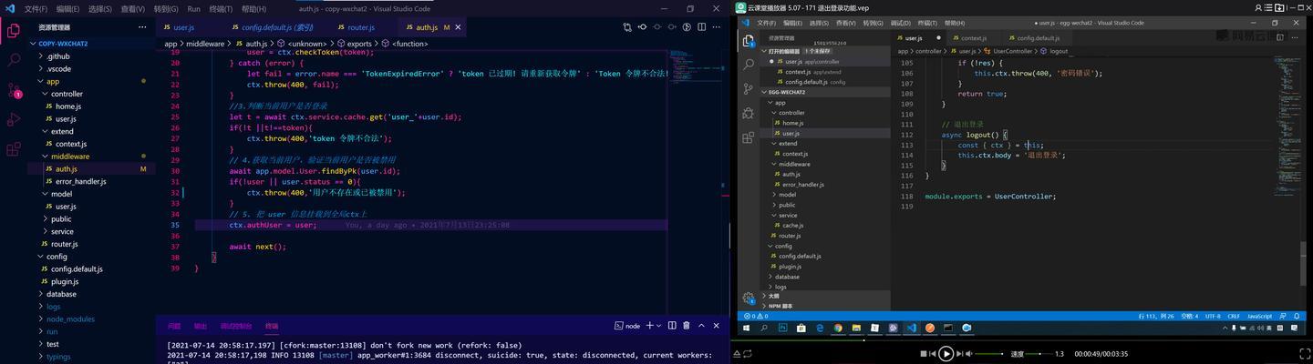Click VS Code icon in recorded taskbar
Viewport: 1313px width, 364px height.
[912, 328]
